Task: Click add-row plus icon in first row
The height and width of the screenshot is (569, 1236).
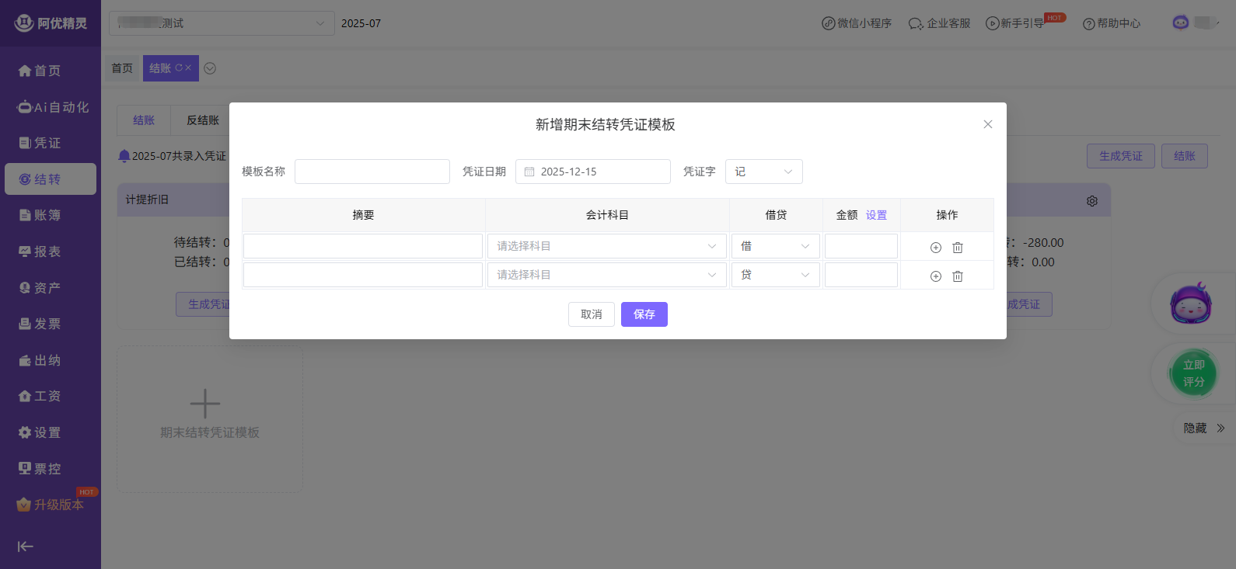Action: coord(936,248)
